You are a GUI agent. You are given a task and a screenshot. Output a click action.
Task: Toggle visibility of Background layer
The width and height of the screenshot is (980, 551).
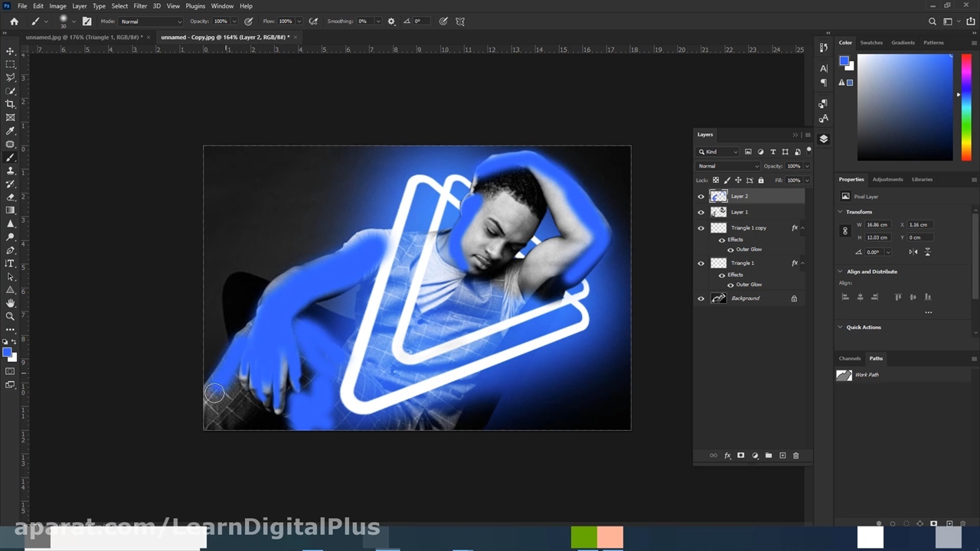(x=701, y=298)
